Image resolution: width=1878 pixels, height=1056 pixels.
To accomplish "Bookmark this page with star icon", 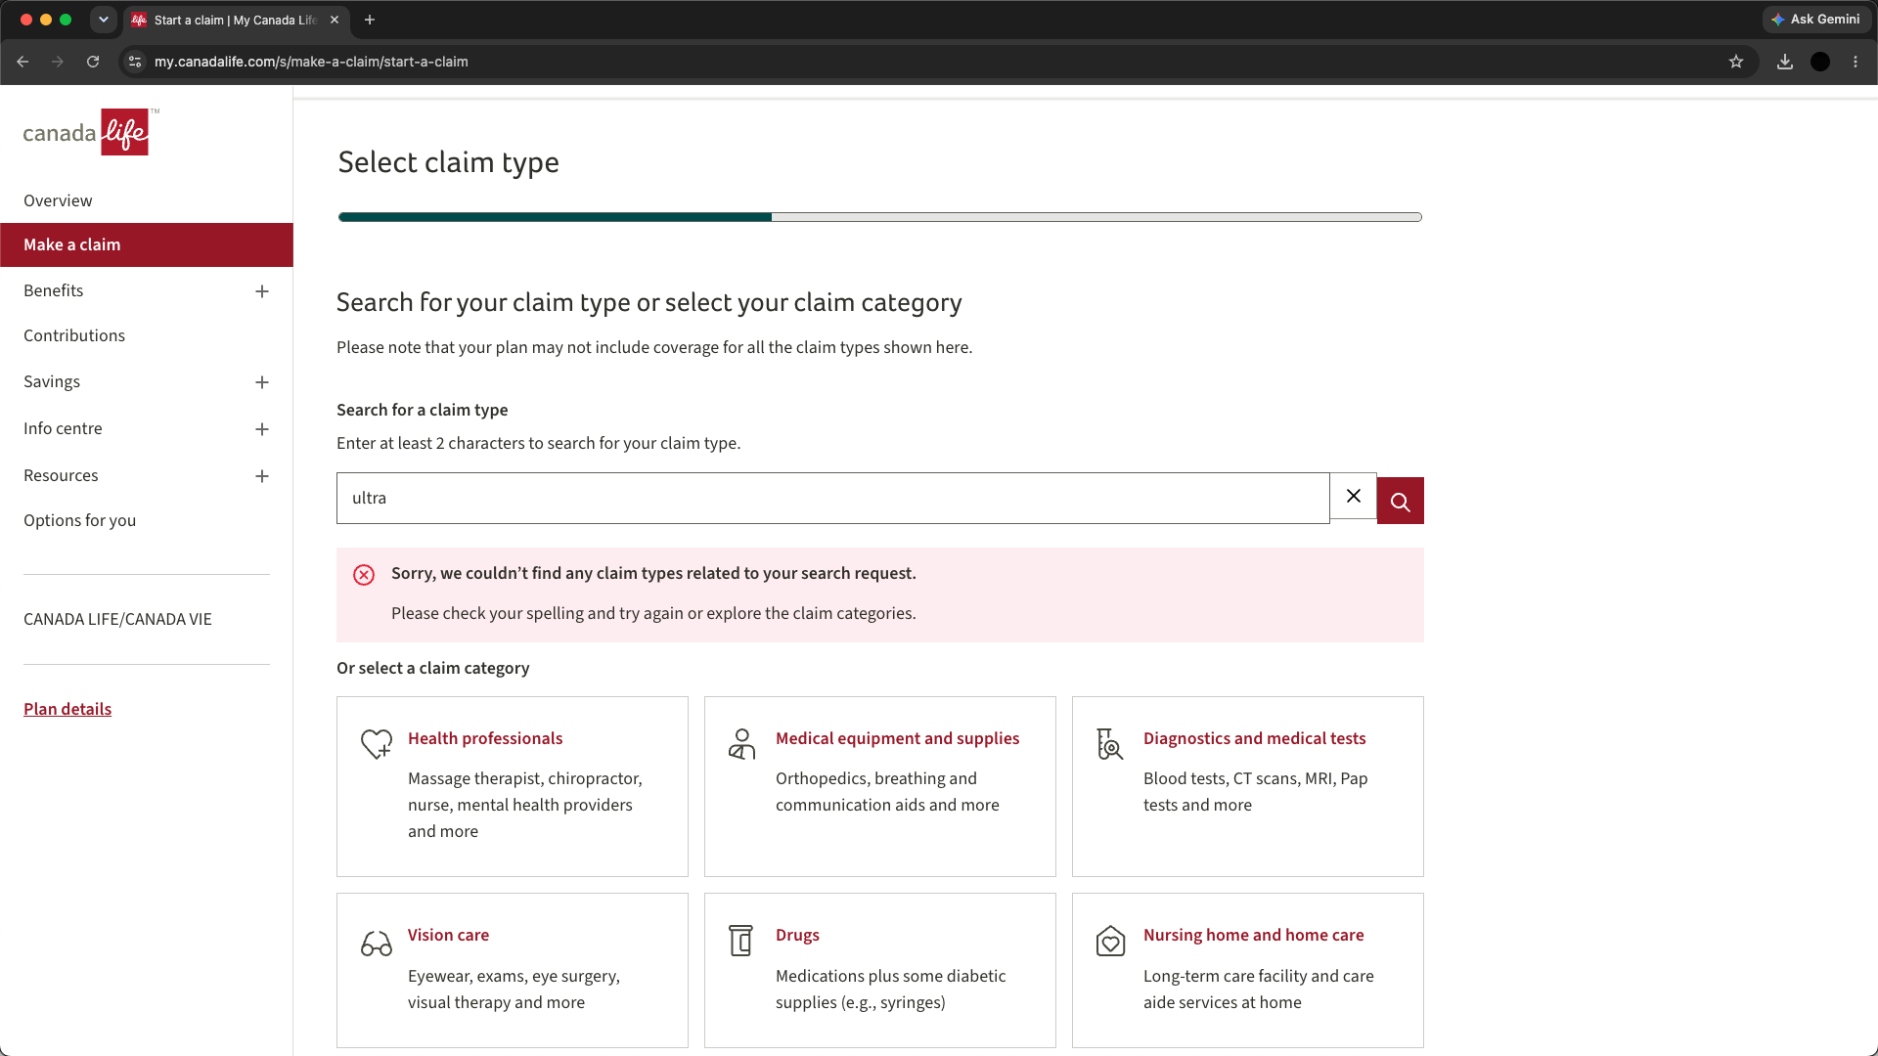I will (x=1736, y=62).
